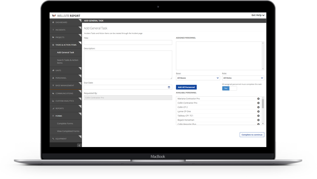Focus the Title input field
The width and height of the screenshot is (317, 179).
[x=128, y=43]
